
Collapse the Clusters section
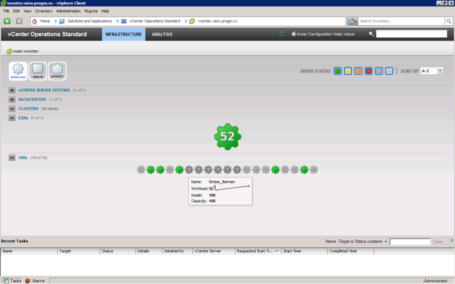(x=12, y=109)
